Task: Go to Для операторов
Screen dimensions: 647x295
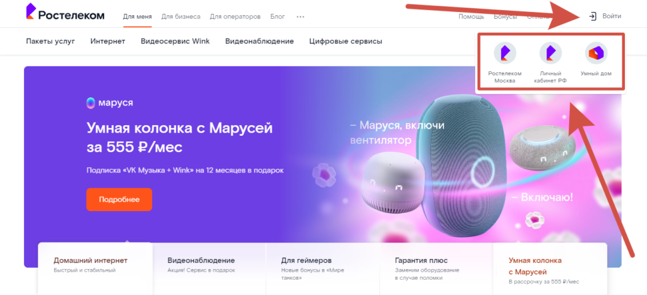Action: pos(235,17)
